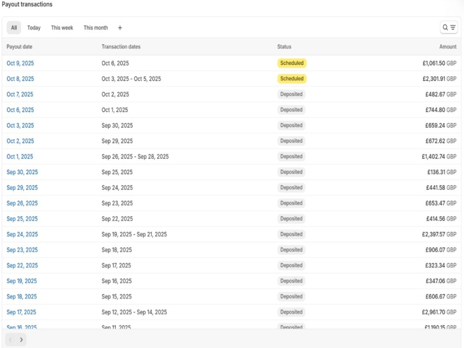This screenshot has height=348, width=464.
Task: Click the £2,301.91 GBP amount
Action: [439, 79]
